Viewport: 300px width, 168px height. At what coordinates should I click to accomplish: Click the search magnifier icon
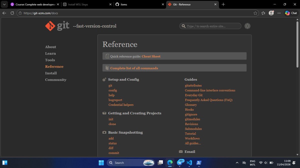pos(183,26)
